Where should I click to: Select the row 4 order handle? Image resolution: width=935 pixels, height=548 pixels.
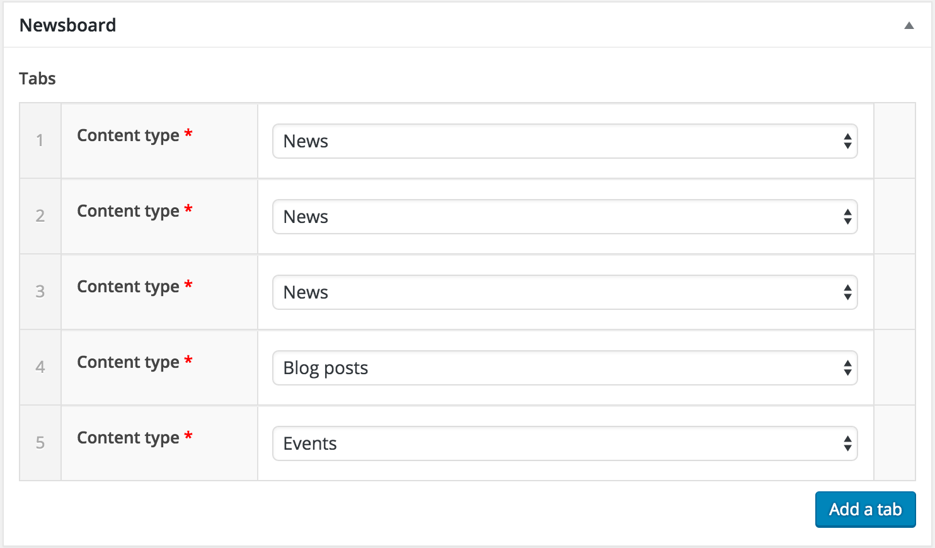tap(40, 367)
